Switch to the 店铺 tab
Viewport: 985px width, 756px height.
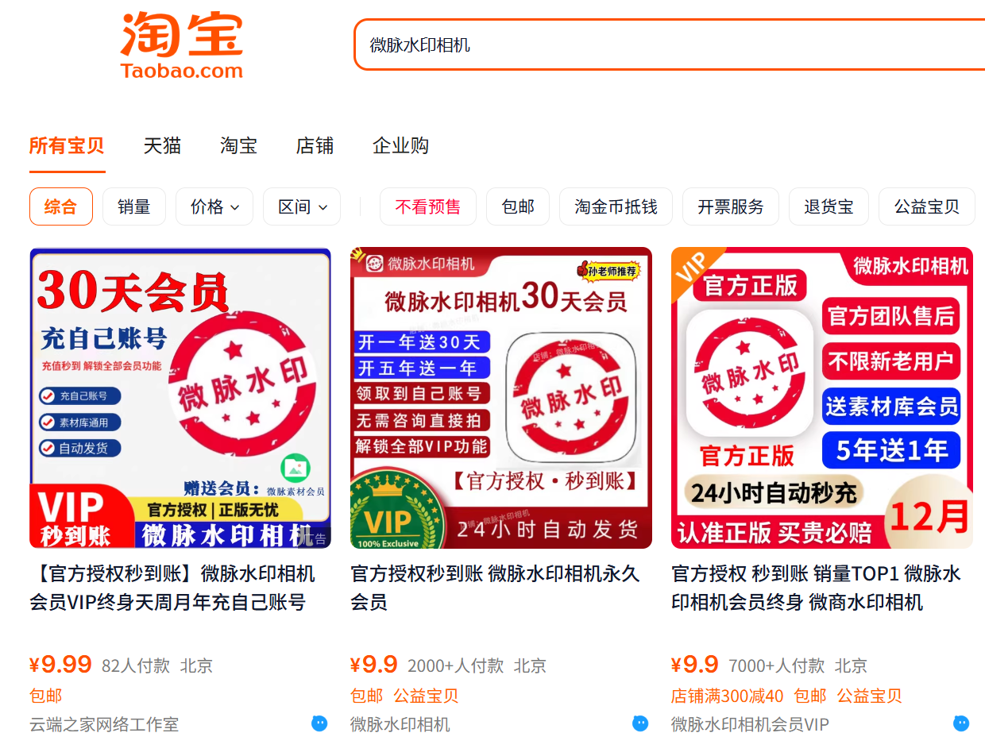pos(315,146)
